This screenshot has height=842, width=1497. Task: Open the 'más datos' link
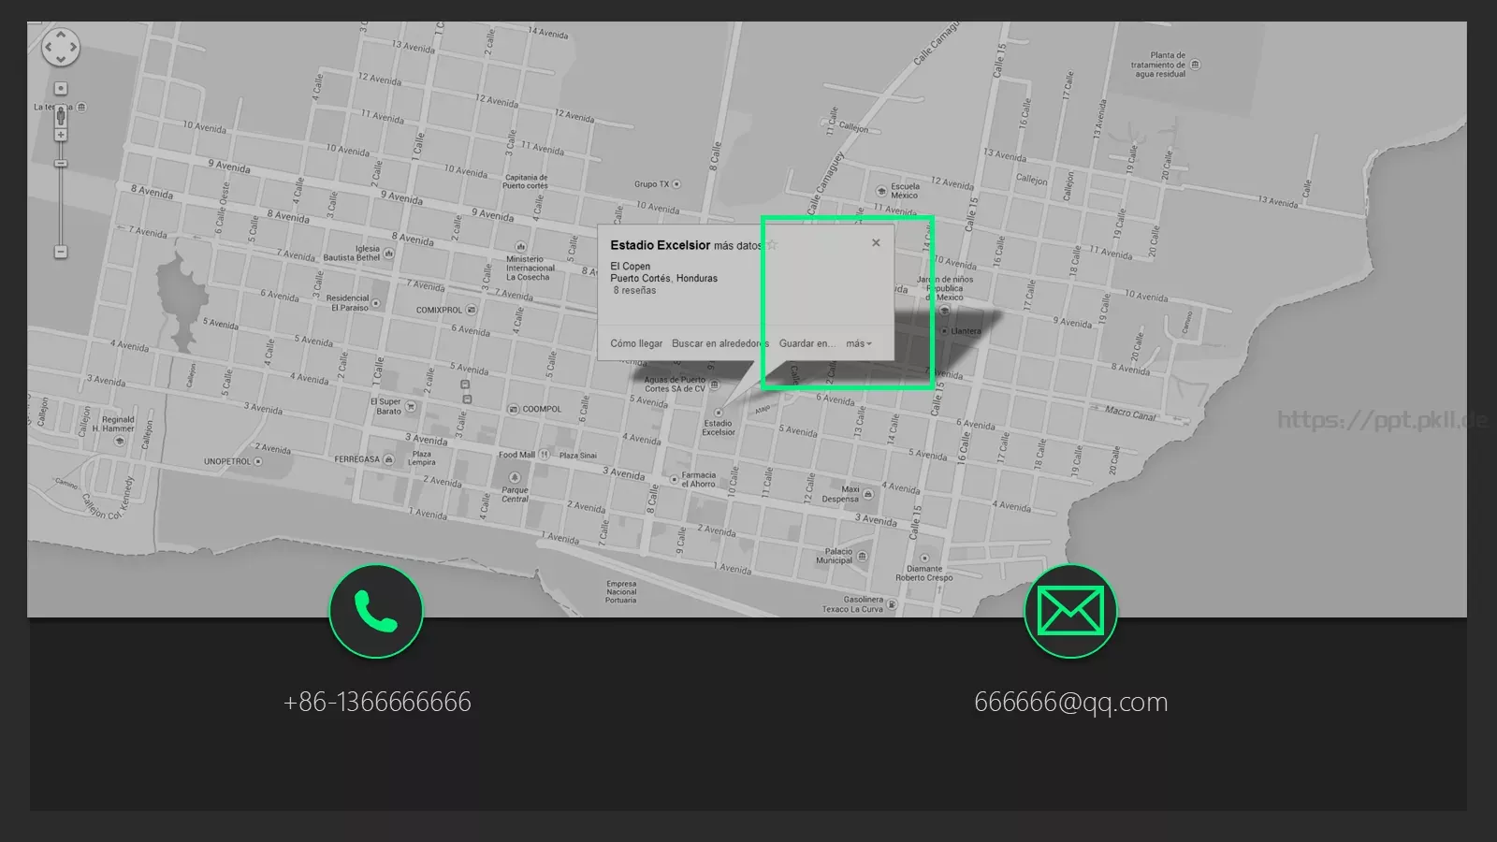pyautogui.click(x=737, y=246)
